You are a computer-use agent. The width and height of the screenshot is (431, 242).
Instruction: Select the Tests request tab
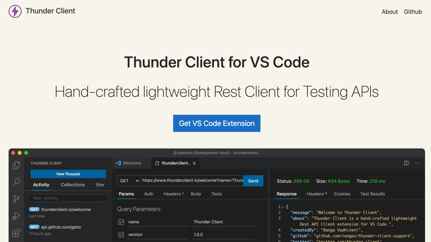217,194
